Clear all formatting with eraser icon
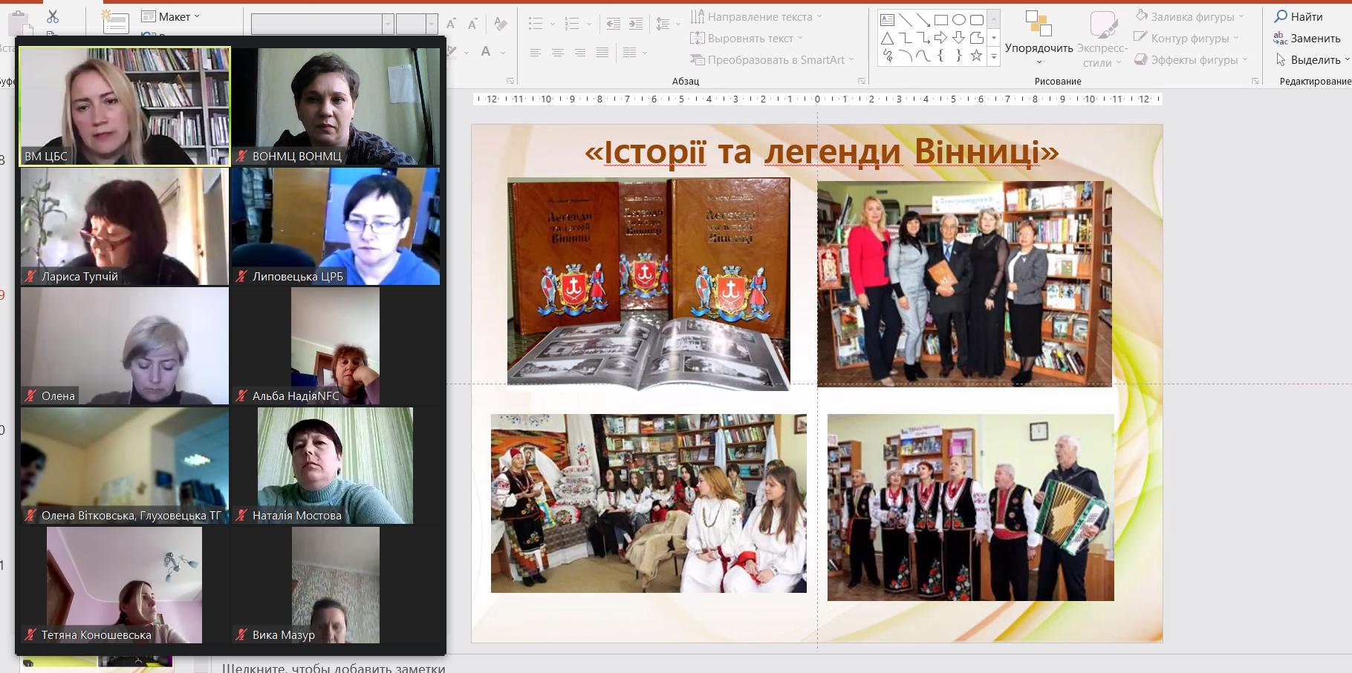The image size is (1352, 673). coord(501,24)
